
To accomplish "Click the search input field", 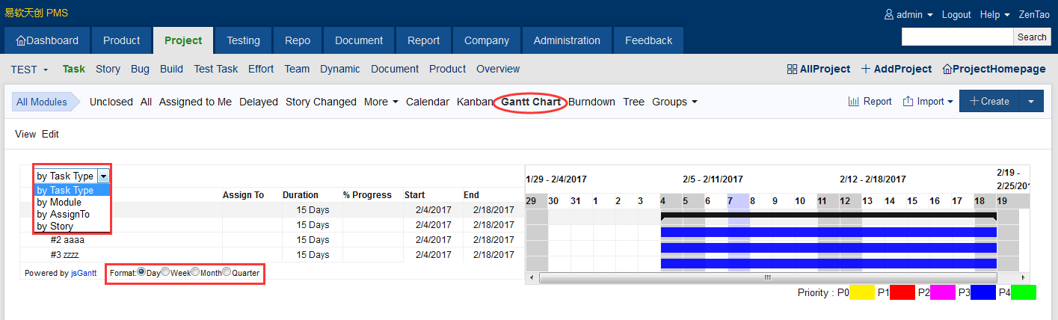I will pyautogui.click(x=957, y=37).
